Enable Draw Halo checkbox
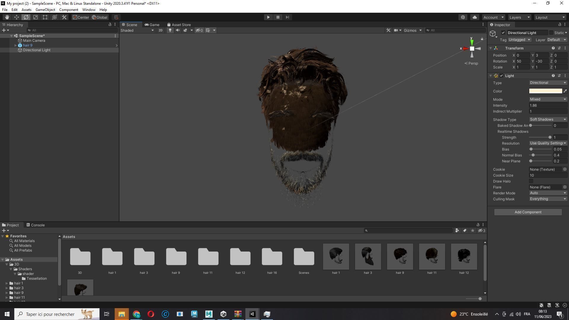This screenshot has height=320, width=569. click(531, 181)
